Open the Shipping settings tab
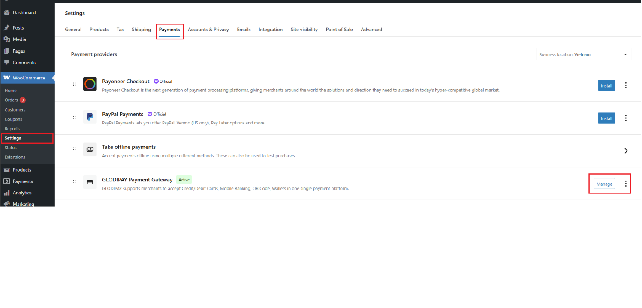Image resolution: width=642 pixels, height=308 pixels. (x=141, y=30)
